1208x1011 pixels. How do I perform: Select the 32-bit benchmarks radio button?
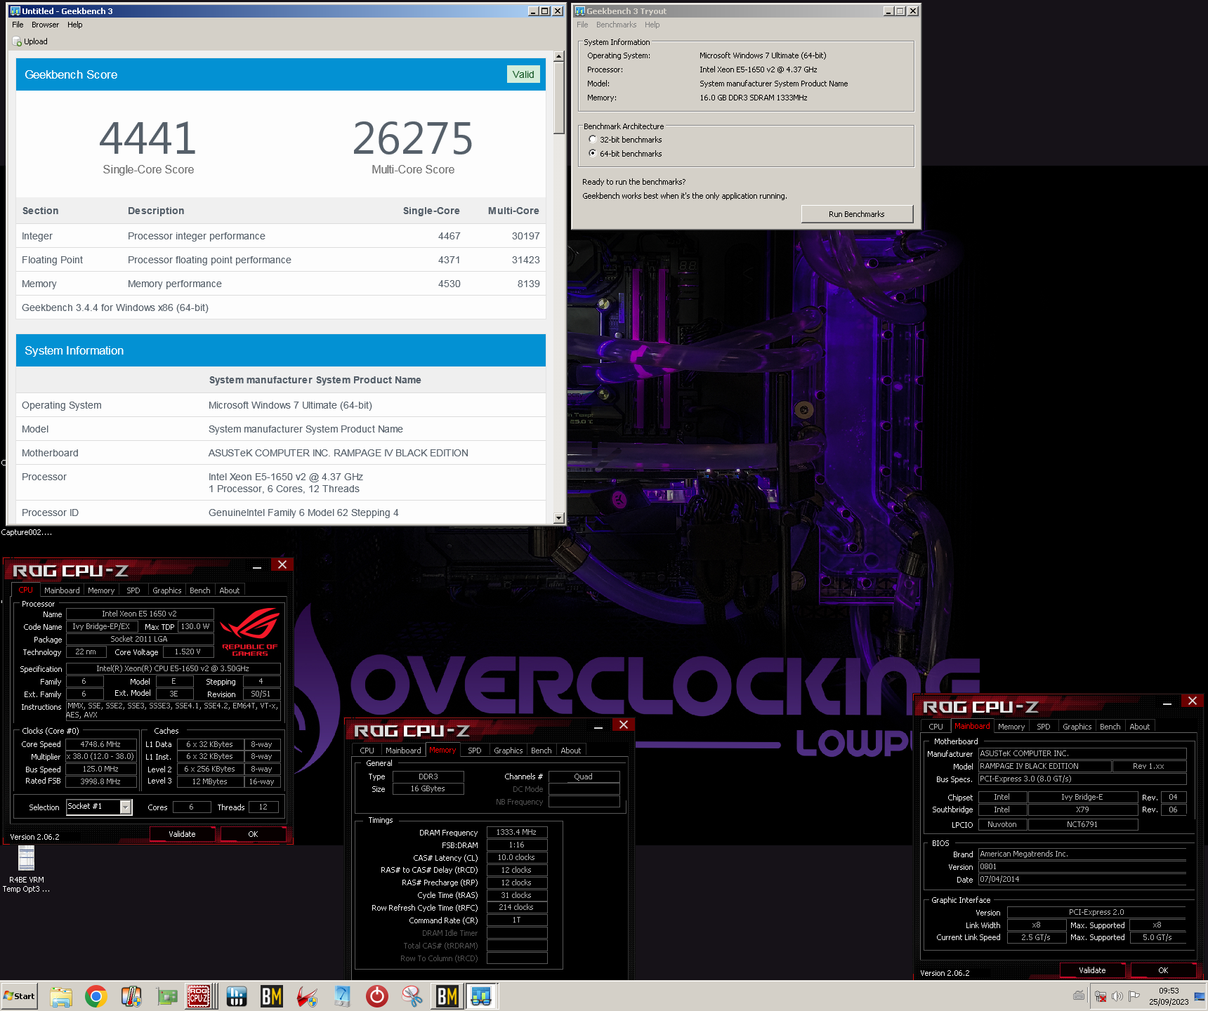(593, 140)
